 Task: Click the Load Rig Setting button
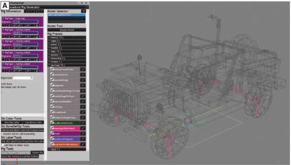pyautogui.click(x=29, y=157)
